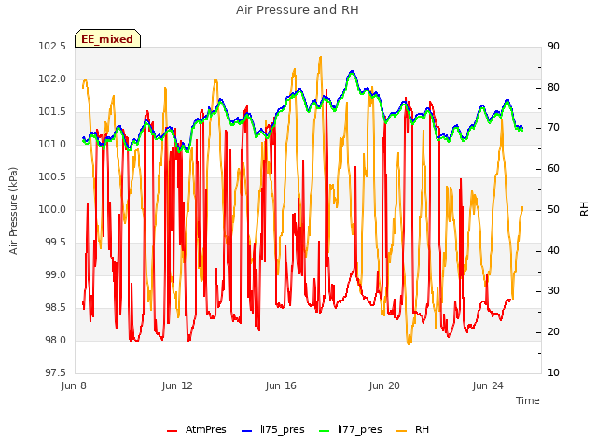Click the red AtmPres legend swatch
Image resolution: width=597 pixels, height=448 pixels.
172,431
